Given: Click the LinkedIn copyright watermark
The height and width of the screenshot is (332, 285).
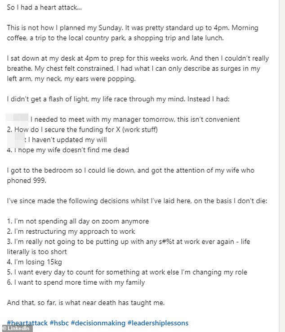Looking at the screenshot, I should pos(16,328).
